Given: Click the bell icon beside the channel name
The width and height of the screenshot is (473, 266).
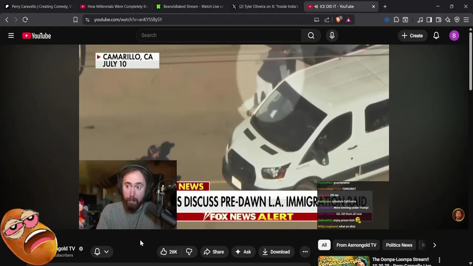Looking at the screenshot, I should [97, 252].
